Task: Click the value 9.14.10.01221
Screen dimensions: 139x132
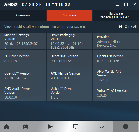Action: (x=62, y=61)
